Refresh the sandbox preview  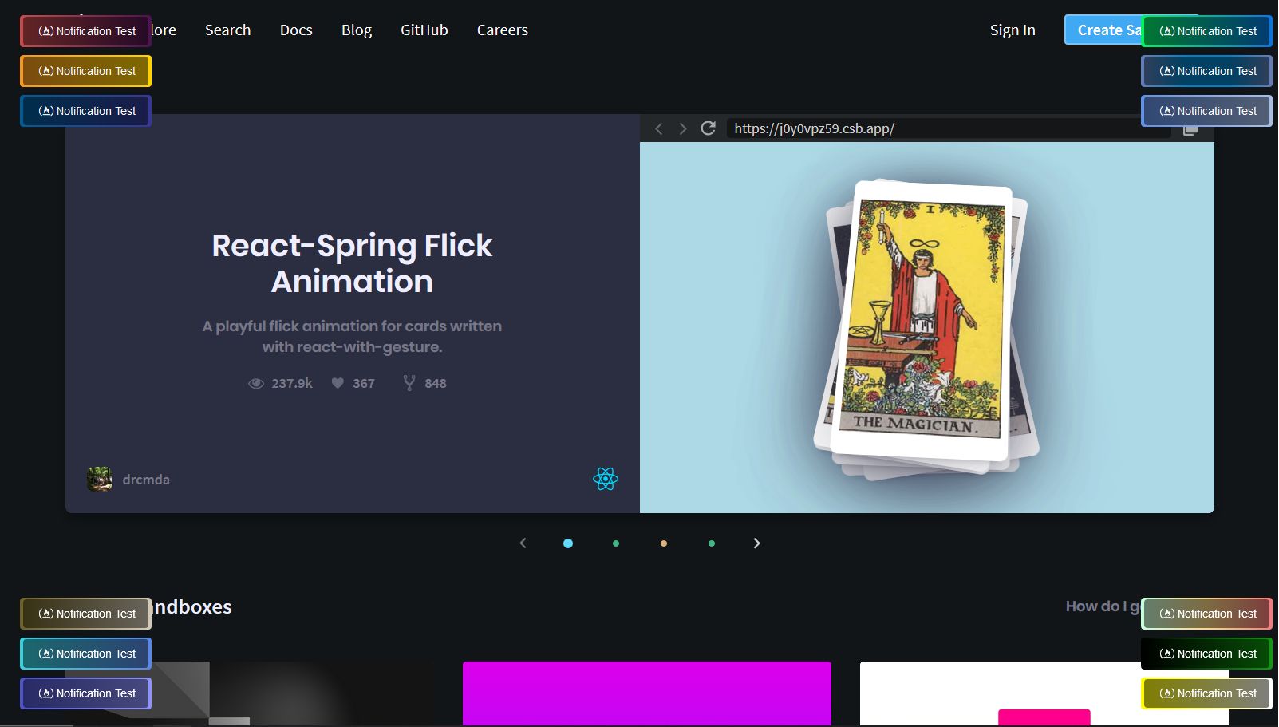[708, 128]
